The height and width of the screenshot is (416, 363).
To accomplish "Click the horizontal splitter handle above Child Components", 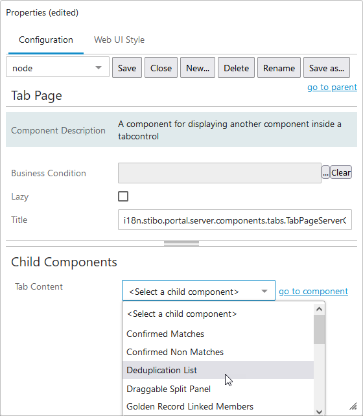I will pyautogui.click(x=181, y=243).
